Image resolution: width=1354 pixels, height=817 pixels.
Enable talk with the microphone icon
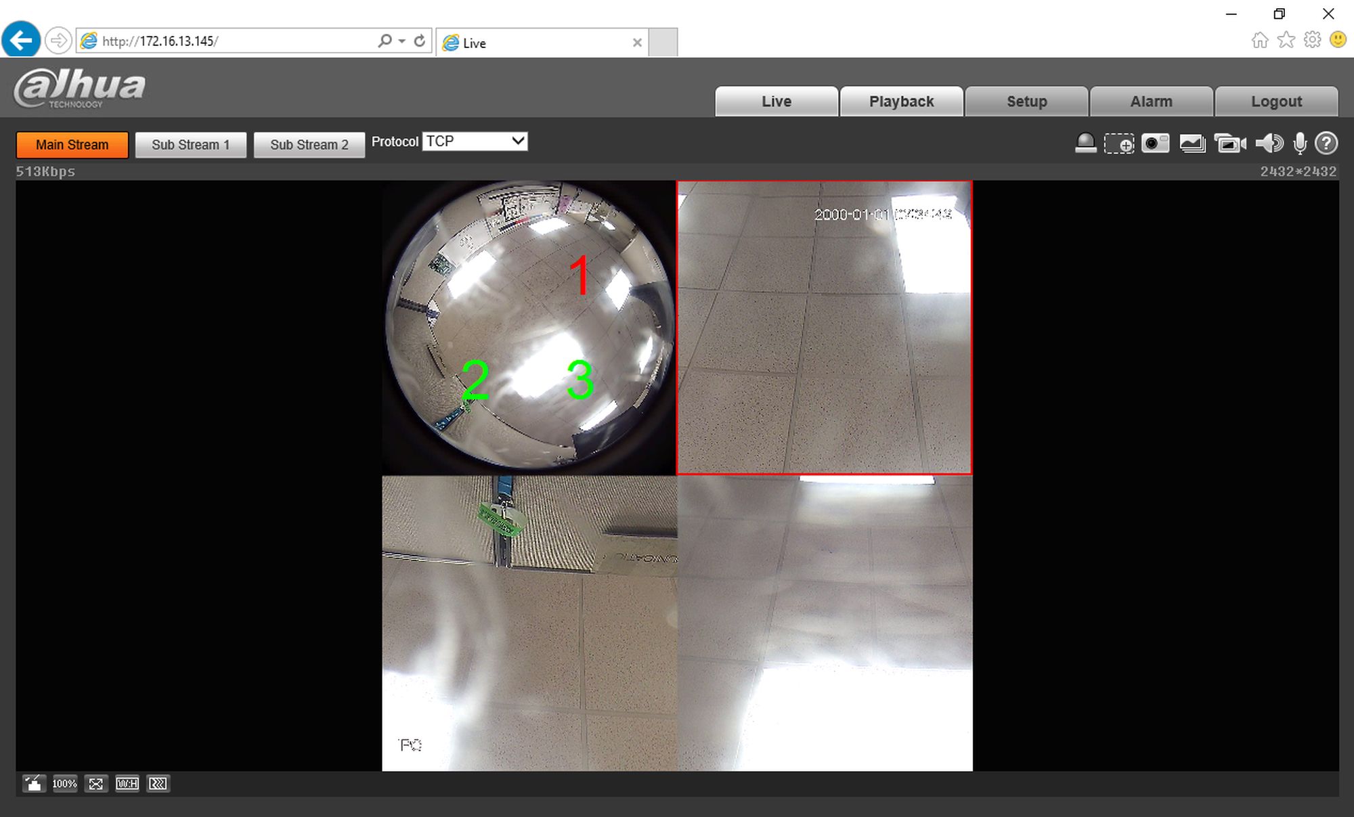1299,143
